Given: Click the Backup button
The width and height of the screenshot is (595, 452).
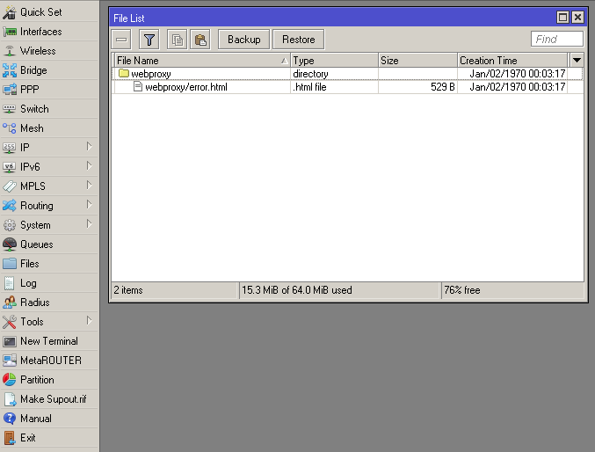Looking at the screenshot, I should [244, 40].
